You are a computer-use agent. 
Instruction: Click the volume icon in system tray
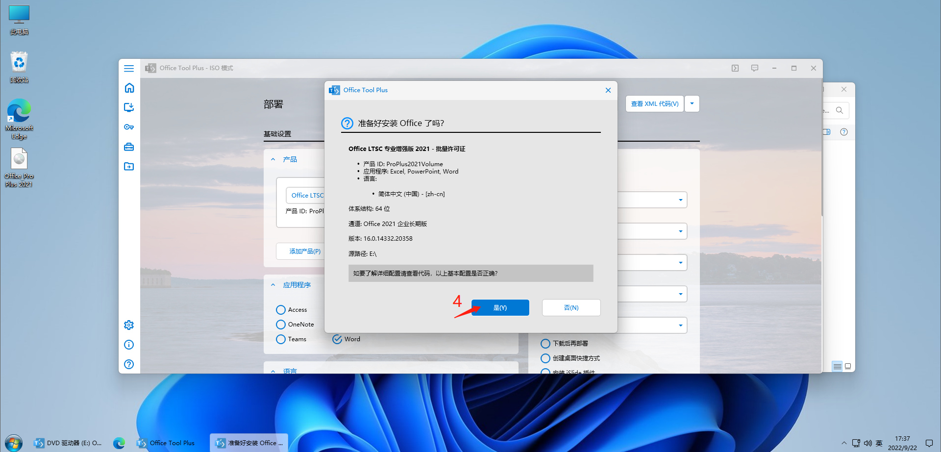point(867,443)
